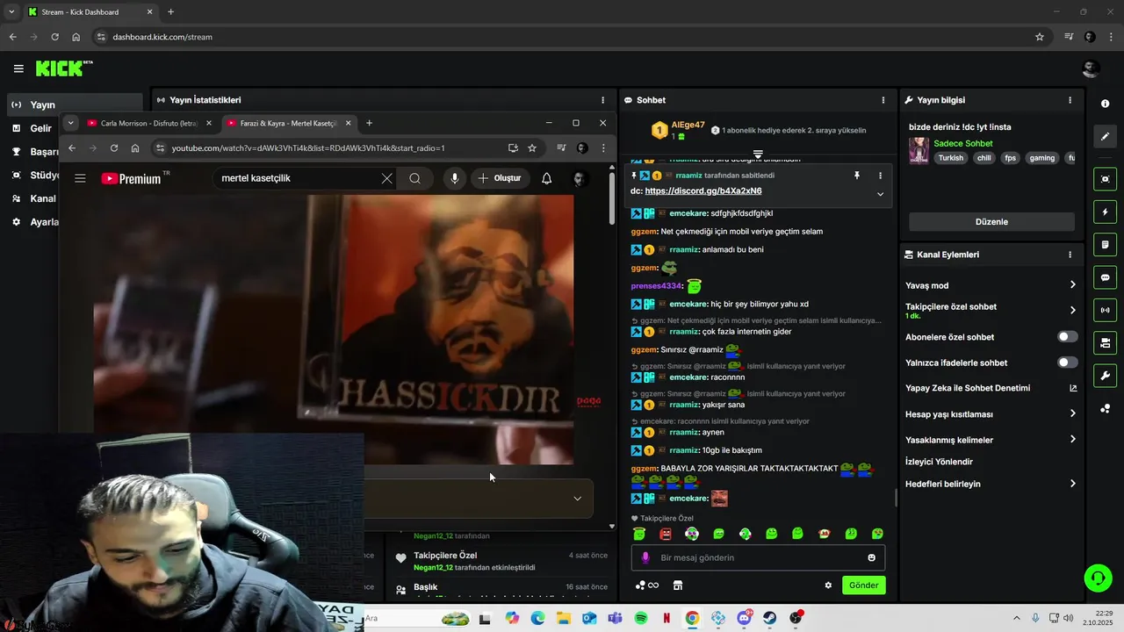The image size is (1124, 632).
Task: Open the Kanal Eylemleri panel options menu
Action: click(x=1070, y=255)
